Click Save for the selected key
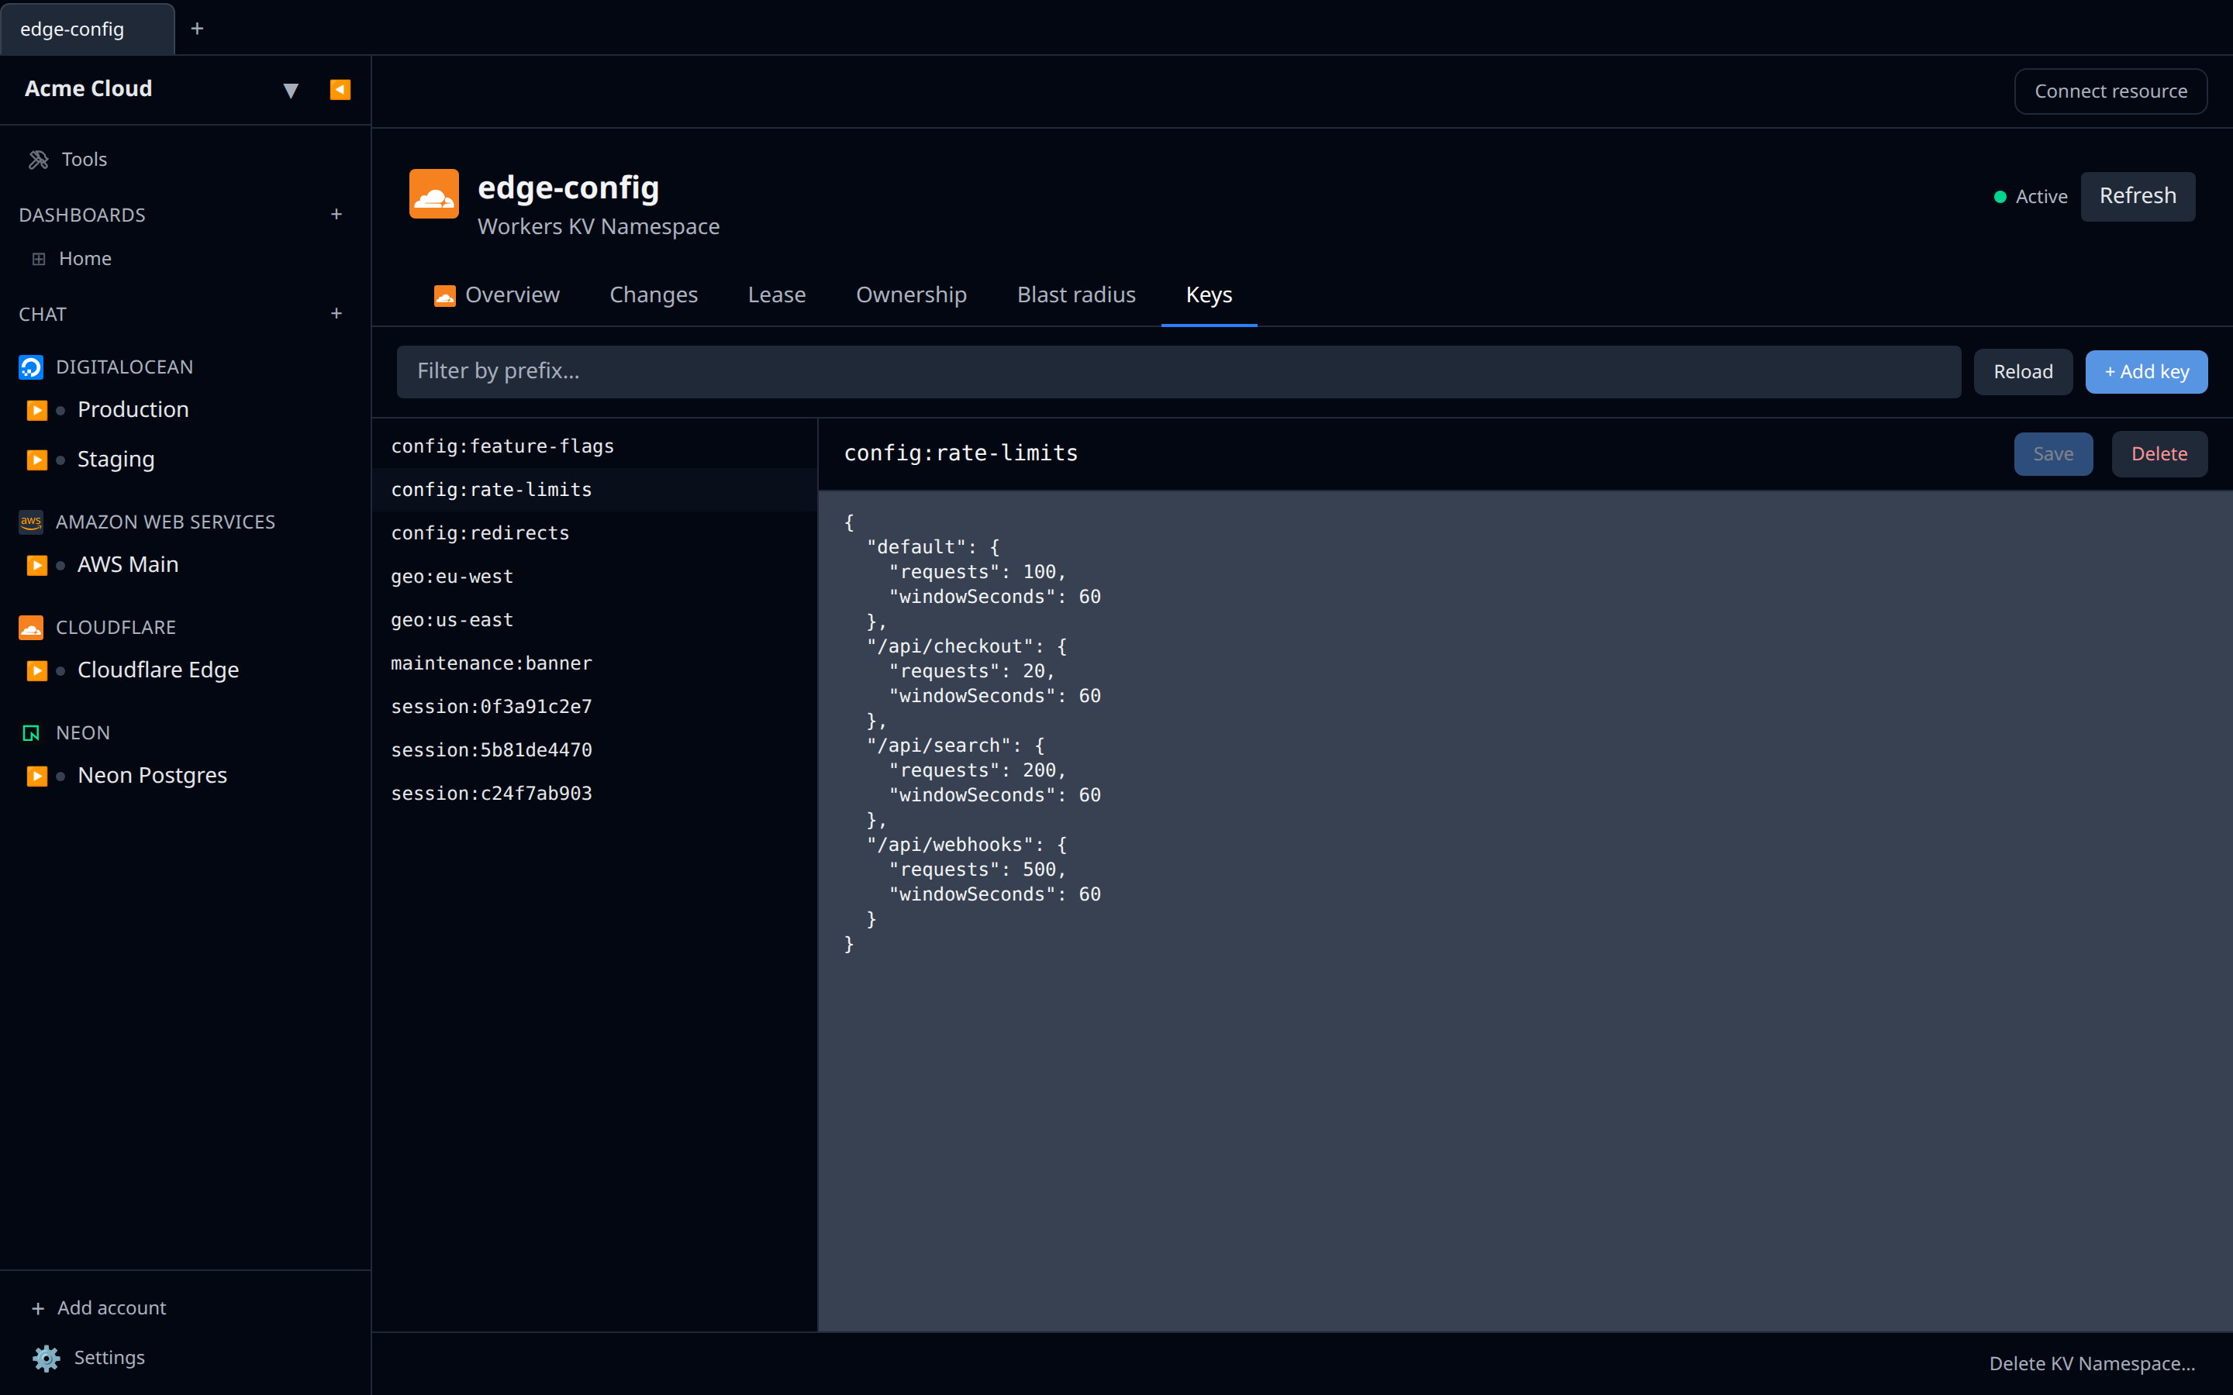The height and width of the screenshot is (1395, 2233). (2052, 454)
